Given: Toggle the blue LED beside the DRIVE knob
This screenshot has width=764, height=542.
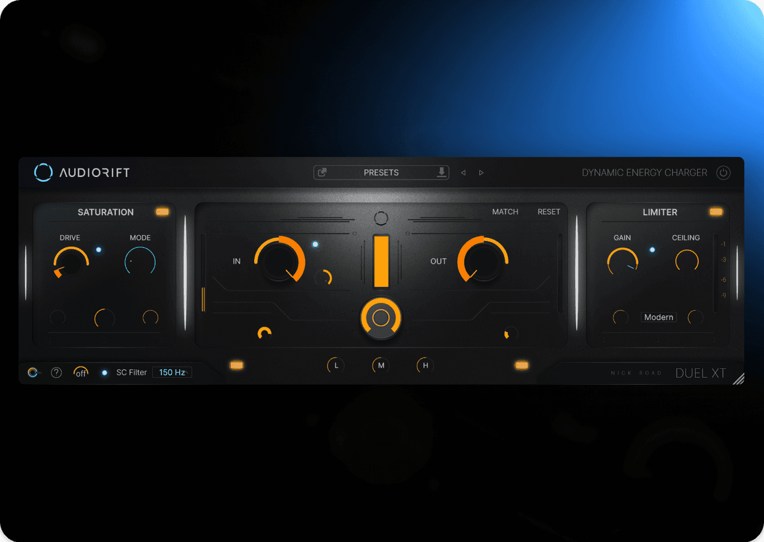Looking at the screenshot, I should (99, 250).
